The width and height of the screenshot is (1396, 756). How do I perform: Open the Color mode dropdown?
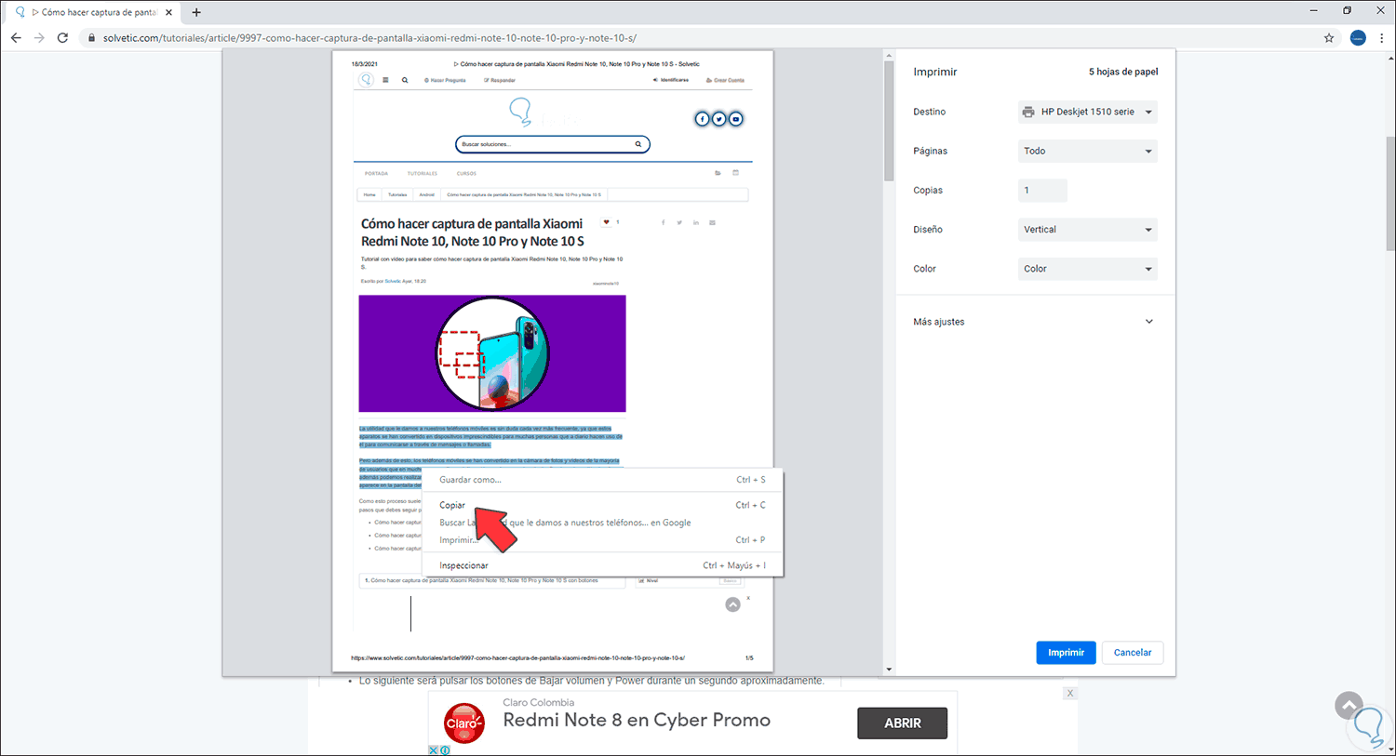coord(1088,269)
